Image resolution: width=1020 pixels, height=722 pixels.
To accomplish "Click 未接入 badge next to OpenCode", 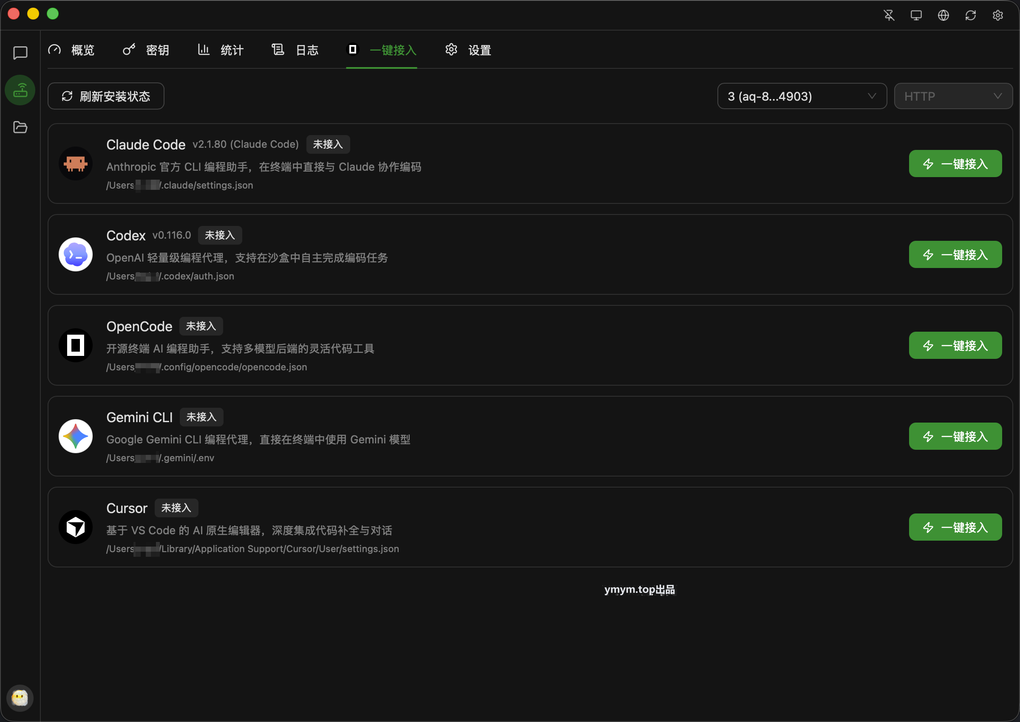I will [201, 326].
